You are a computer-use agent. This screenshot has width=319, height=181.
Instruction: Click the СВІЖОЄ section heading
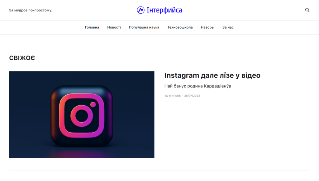coord(22,58)
